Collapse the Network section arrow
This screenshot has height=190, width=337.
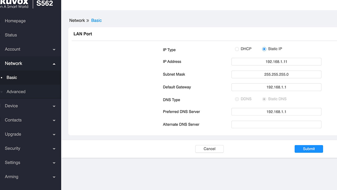[x=54, y=64]
